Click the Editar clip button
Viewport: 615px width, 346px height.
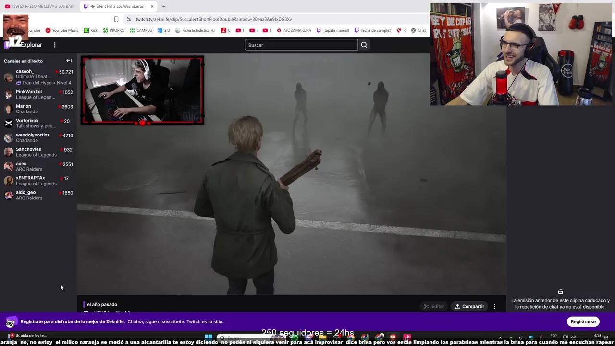(434, 306)
